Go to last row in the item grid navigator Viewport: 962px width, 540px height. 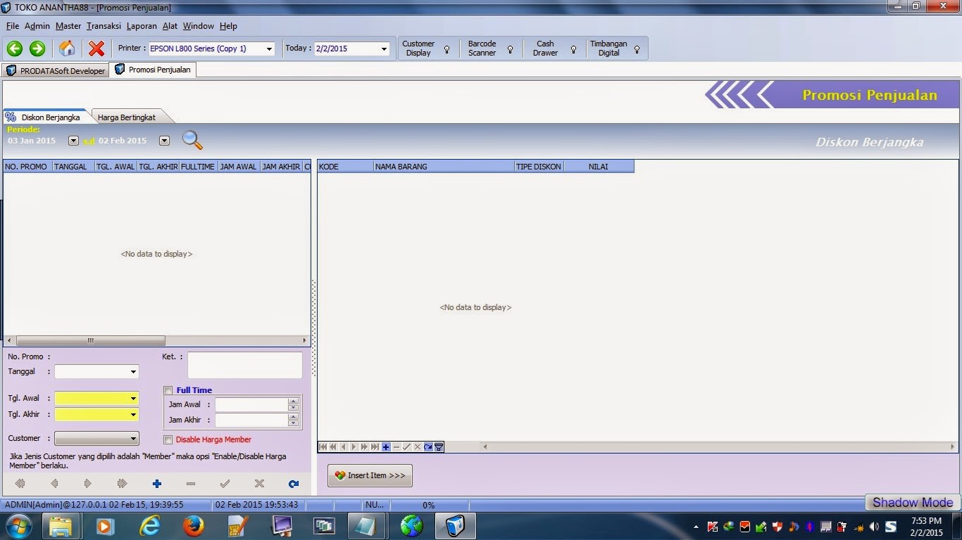pos(375,446)
